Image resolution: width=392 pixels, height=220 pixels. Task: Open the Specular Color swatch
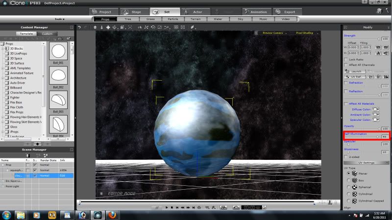pyautogui.click(x=375, y=120)
